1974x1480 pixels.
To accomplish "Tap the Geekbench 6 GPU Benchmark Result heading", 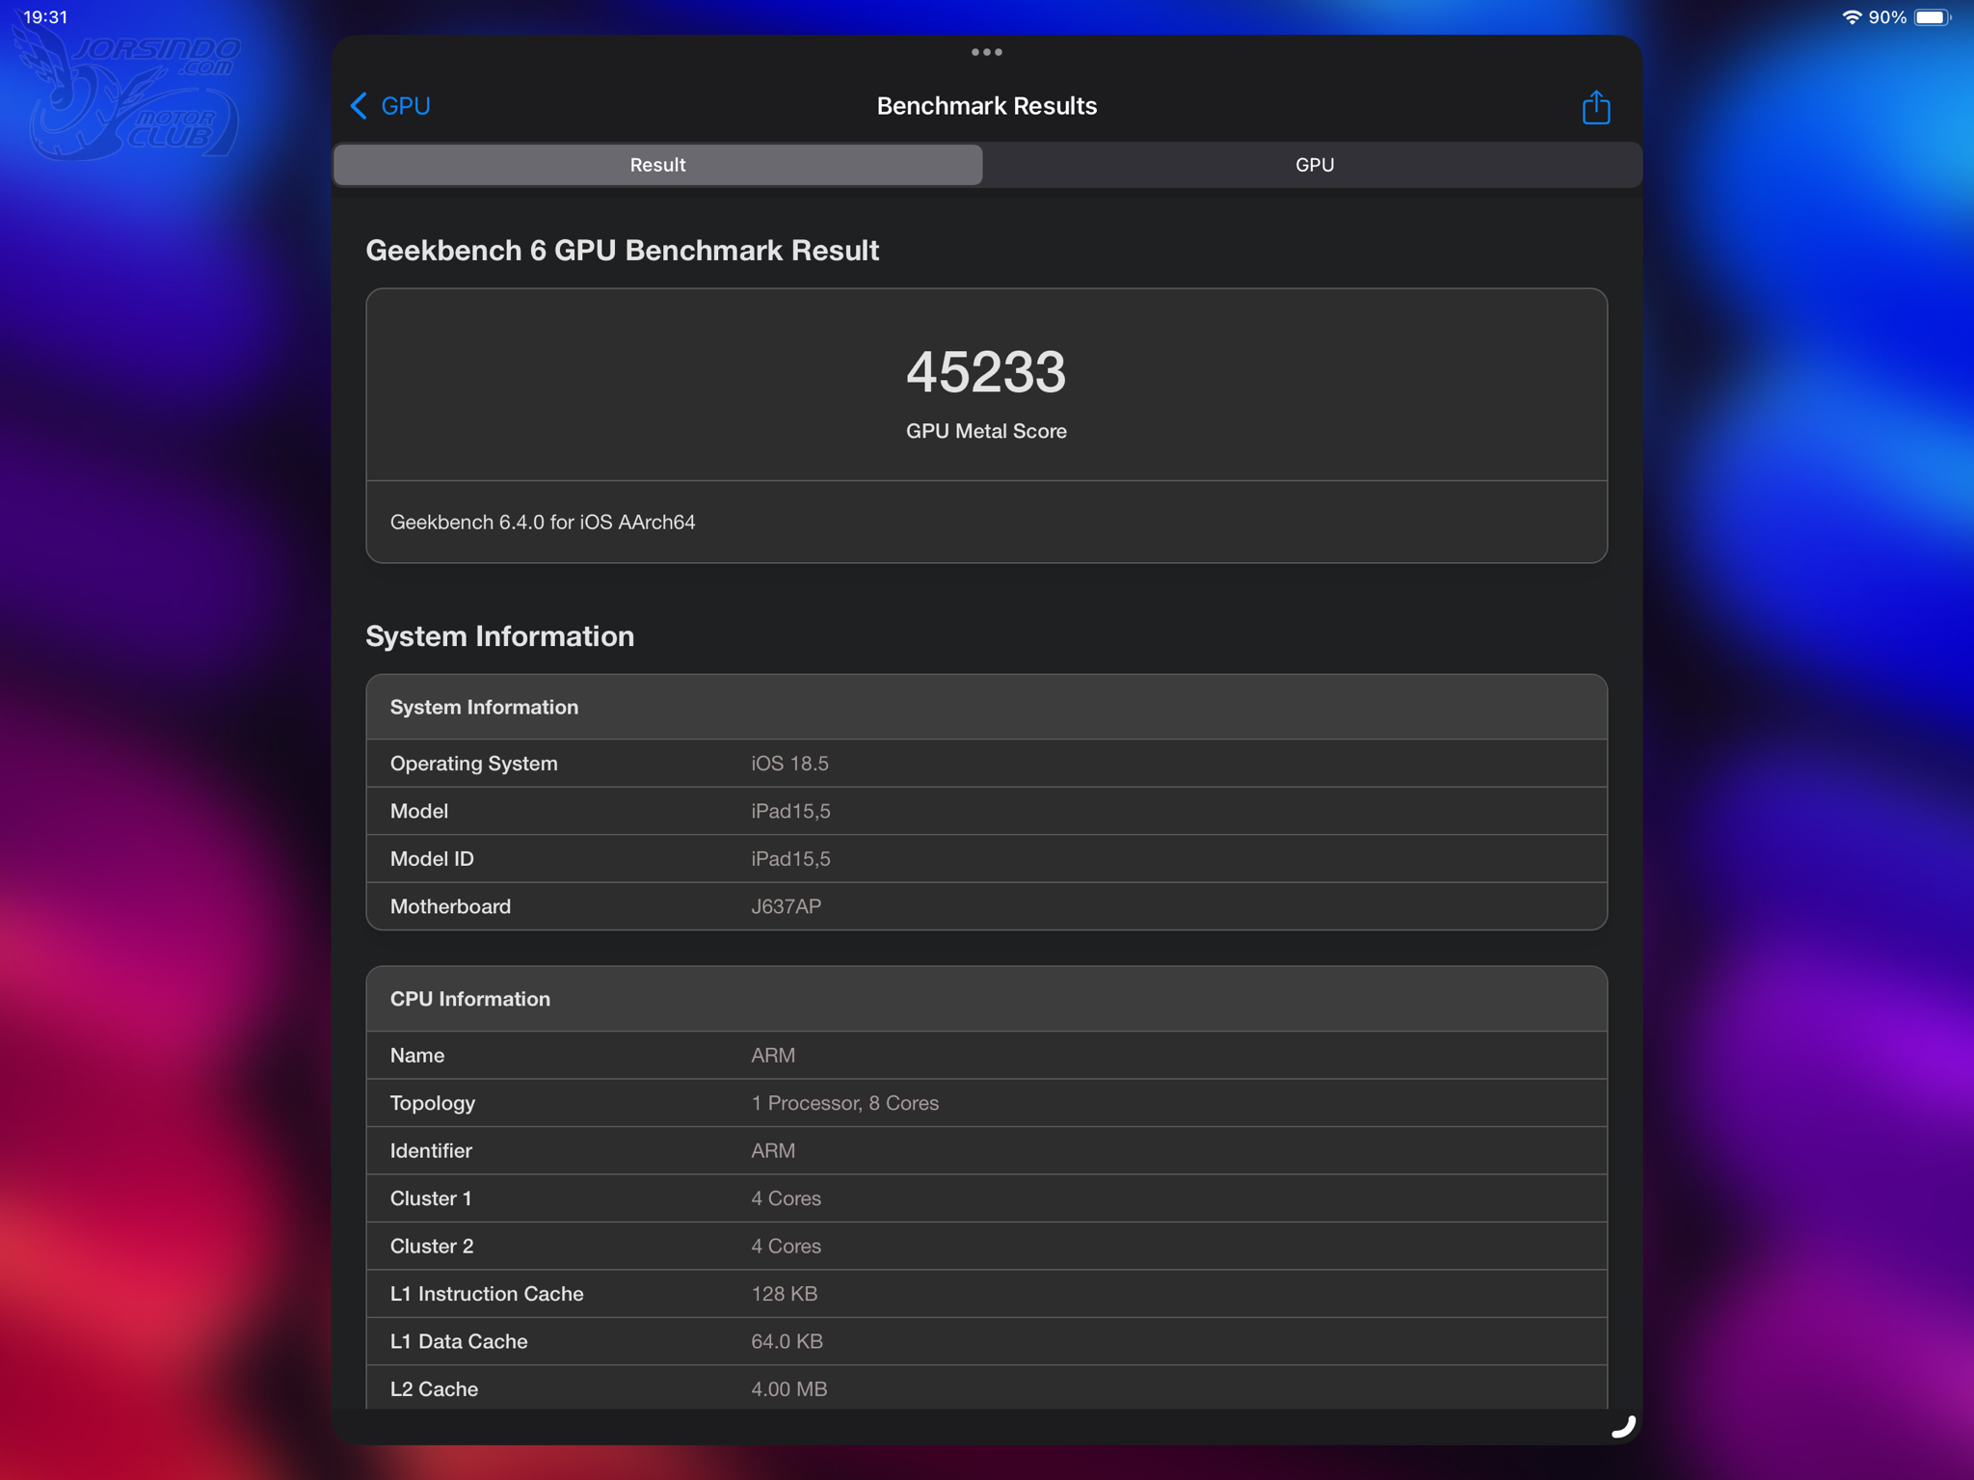I will coord(622,251).
